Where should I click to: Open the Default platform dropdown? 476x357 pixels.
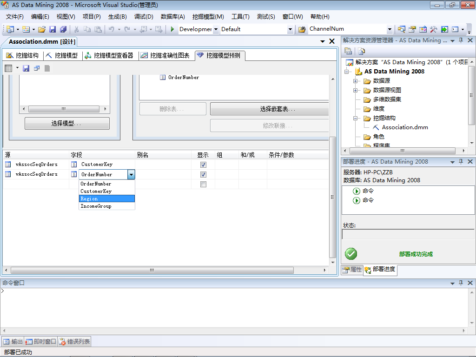[x=290, y=29]
